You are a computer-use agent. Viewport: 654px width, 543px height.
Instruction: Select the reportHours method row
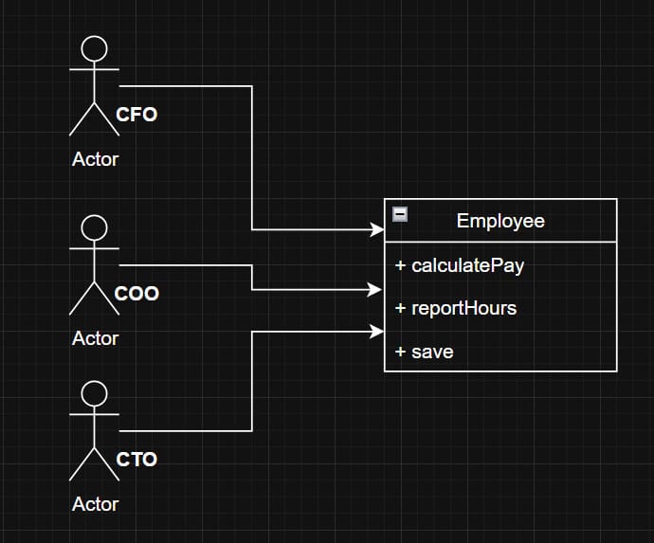500,308
